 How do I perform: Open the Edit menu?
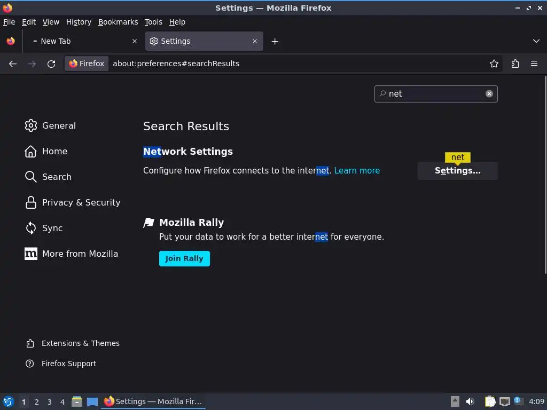pos(29,22)
